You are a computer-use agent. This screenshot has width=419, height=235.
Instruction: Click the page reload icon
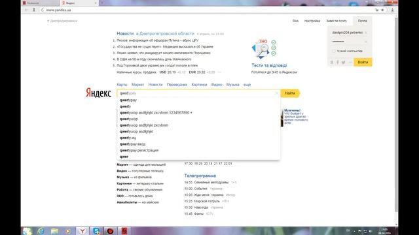42,10
